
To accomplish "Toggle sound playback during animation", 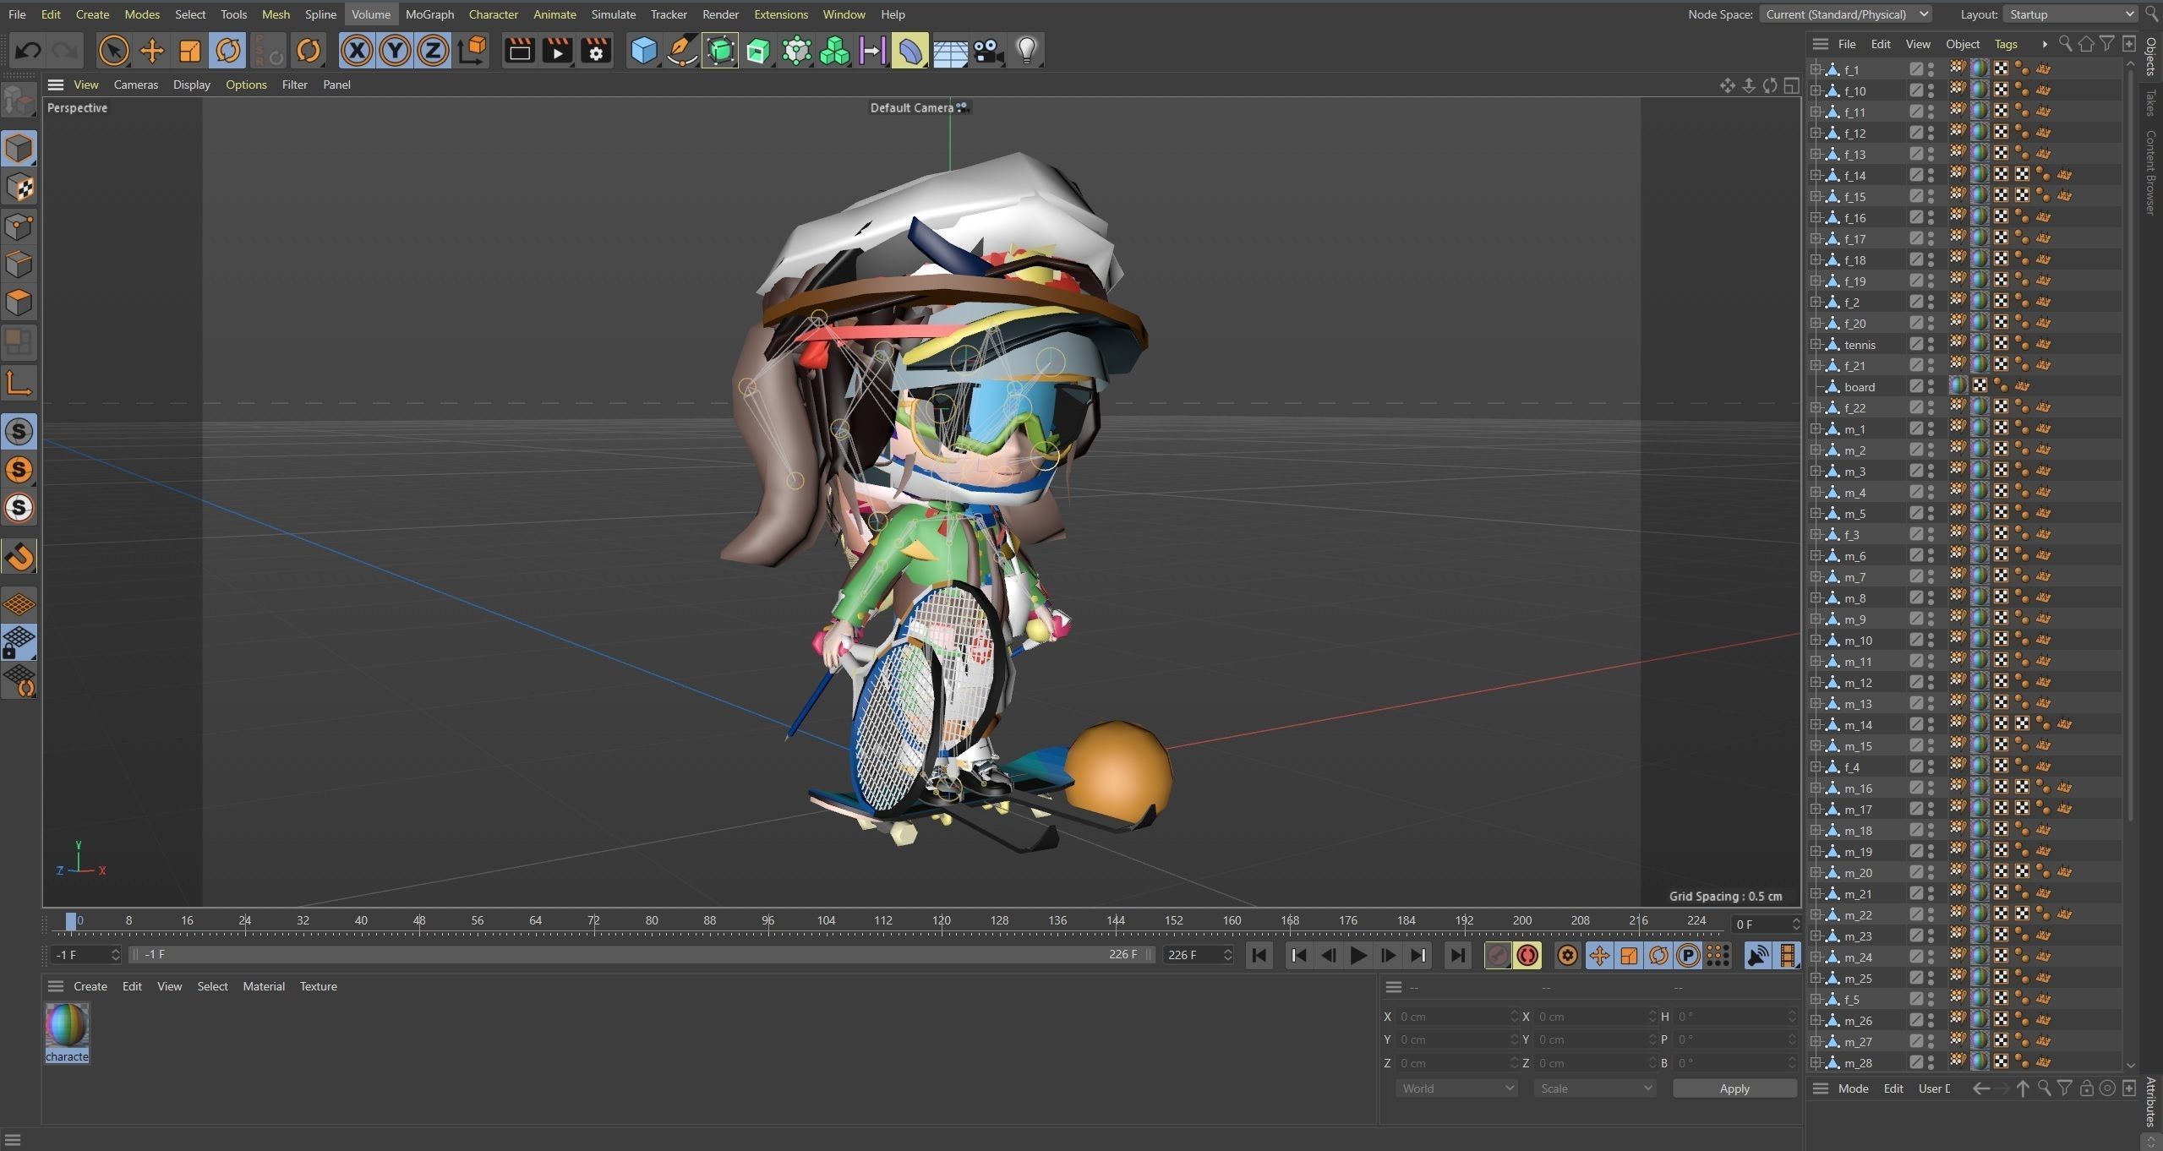I will (1757, 955).
